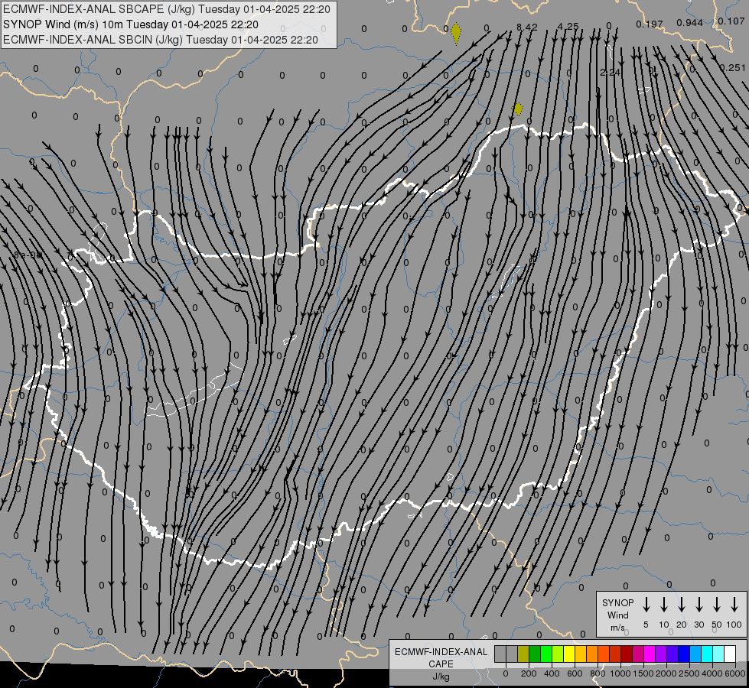
Task: Pick the bright green CAPE legend swatch
Action: click(546, 654)
